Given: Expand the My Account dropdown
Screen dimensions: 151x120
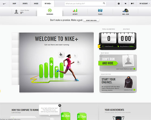Looking at the screenshot, I should coord(144,3).
